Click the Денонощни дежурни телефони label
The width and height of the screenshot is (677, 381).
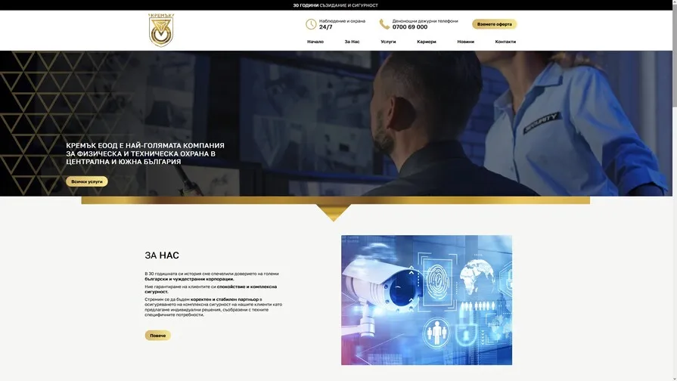point(425,20)
